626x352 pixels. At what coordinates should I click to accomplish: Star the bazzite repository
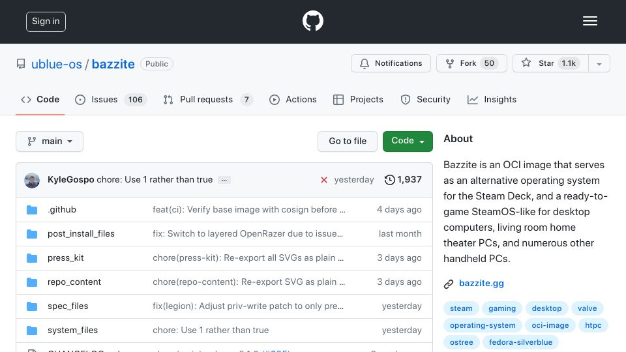pyautogui.click(x=550, y=63)
